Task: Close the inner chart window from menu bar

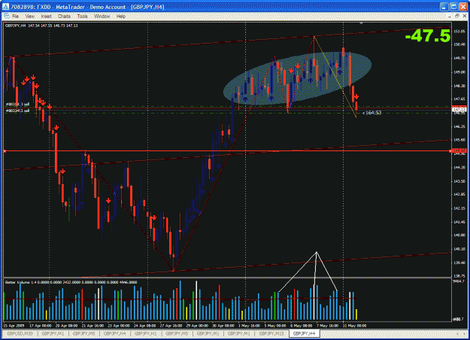Action: 464,17
